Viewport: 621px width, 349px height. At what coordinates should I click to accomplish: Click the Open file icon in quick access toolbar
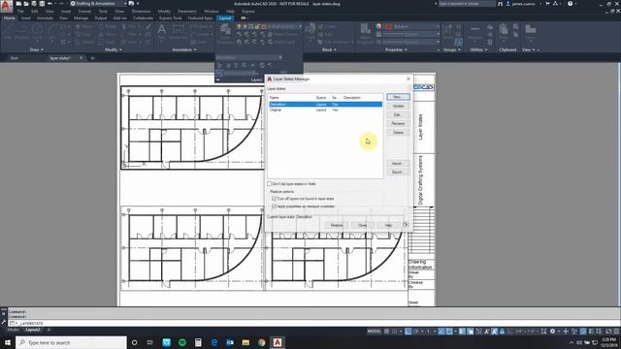coord(26,4)
